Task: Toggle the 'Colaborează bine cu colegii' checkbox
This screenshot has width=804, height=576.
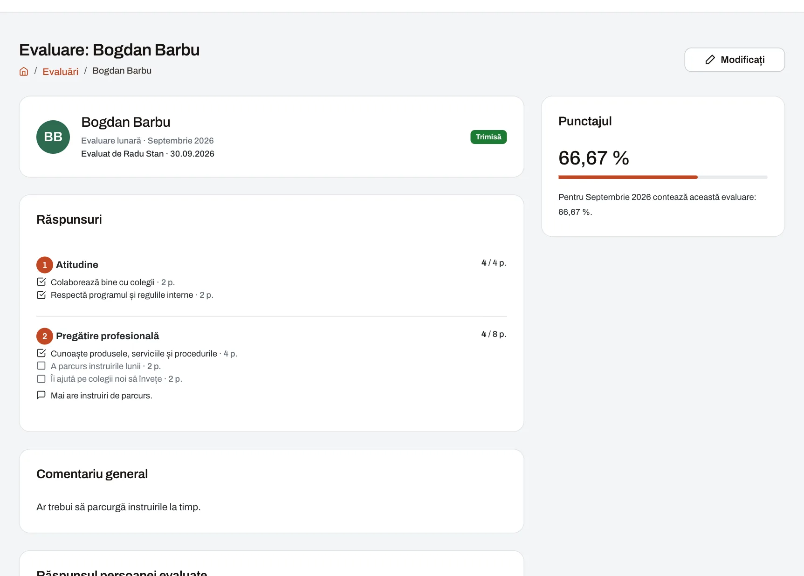Action: [41, 282]
